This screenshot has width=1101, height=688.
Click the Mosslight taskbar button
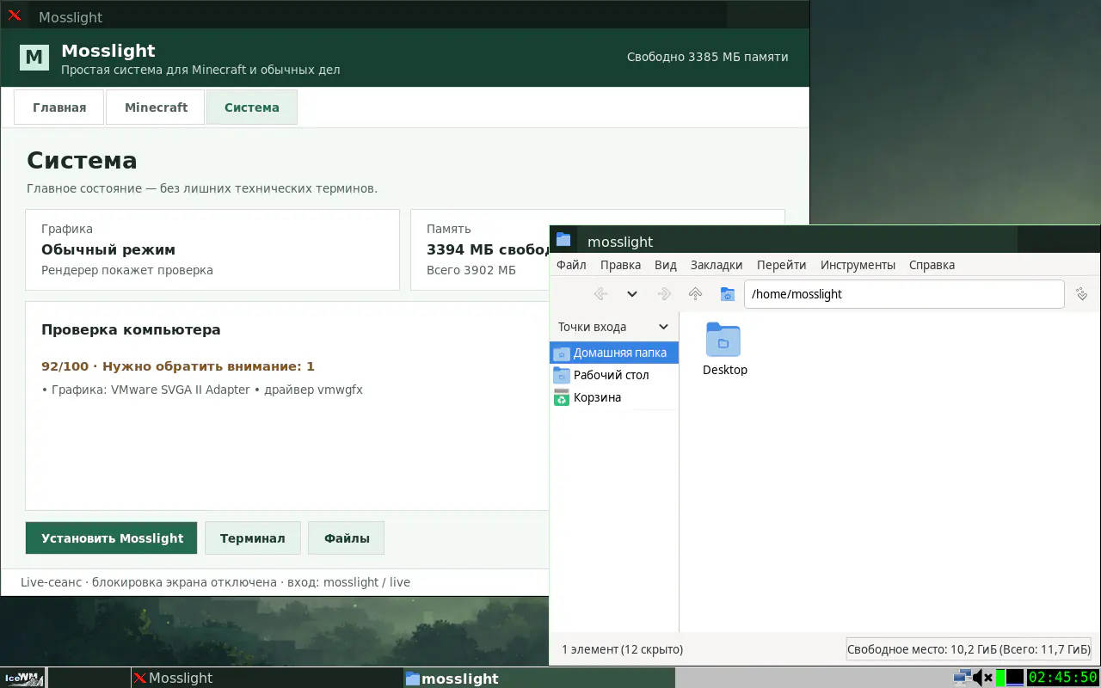pos(267,678)
